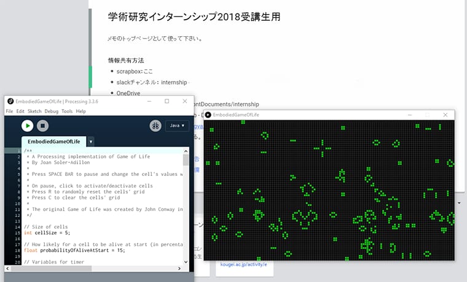Stop the running sketch

pos(42,126)
